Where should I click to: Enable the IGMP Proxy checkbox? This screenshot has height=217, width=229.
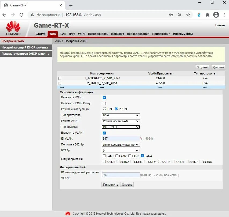(104, 103)
